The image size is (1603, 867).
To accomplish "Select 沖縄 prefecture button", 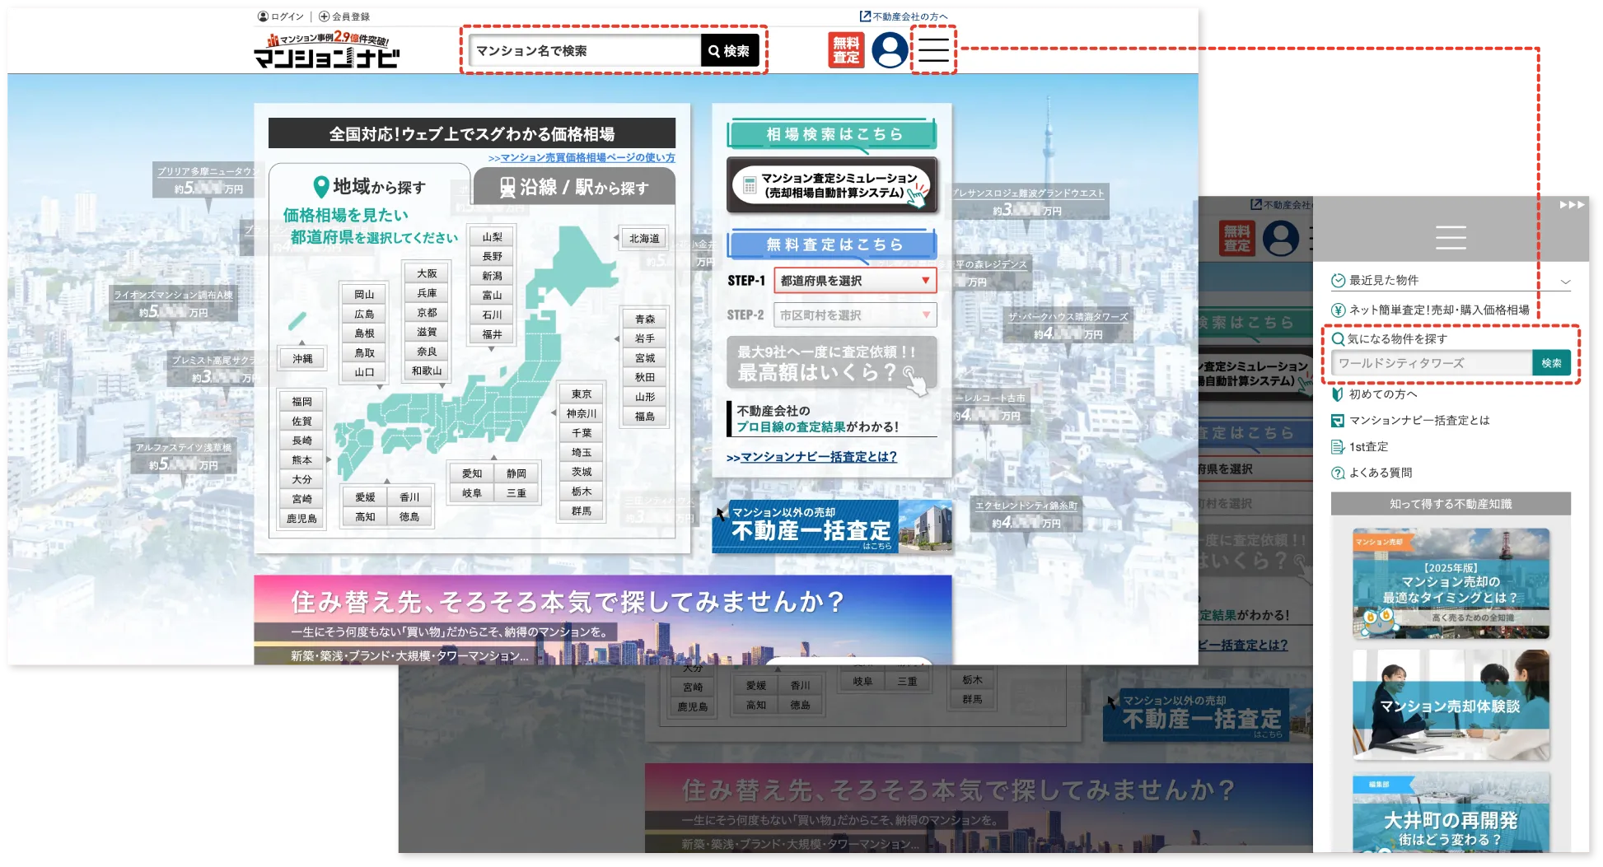I will 302,359.
